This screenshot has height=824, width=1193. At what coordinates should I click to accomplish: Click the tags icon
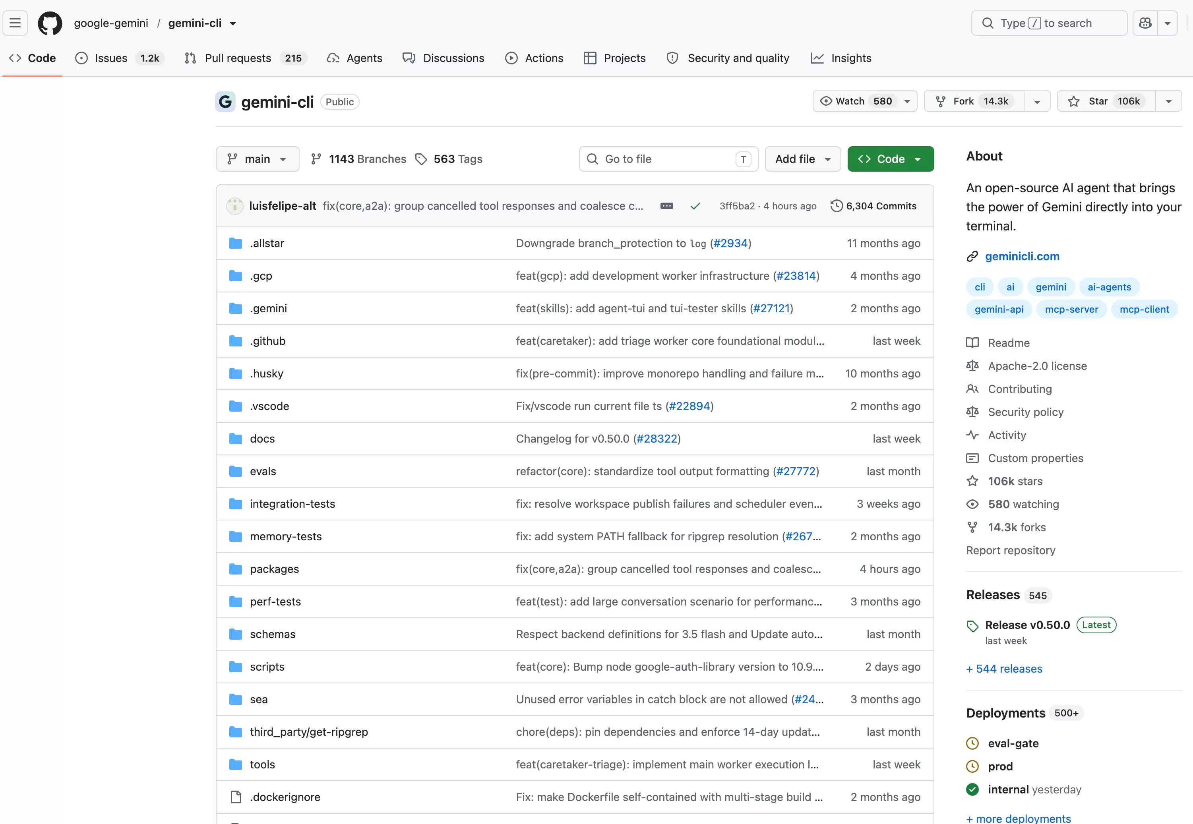421,159
